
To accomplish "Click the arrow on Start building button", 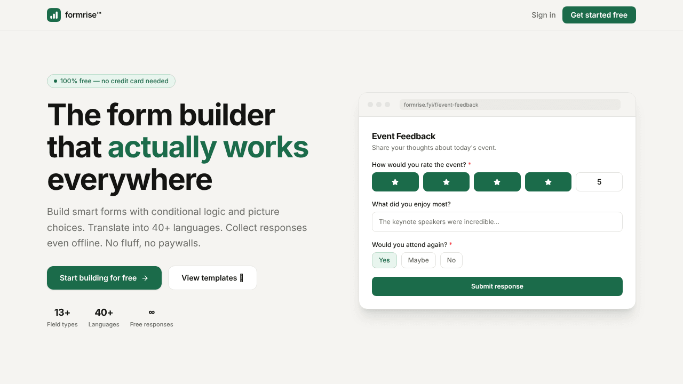I will pyautogui.click(x=145, y=278).
